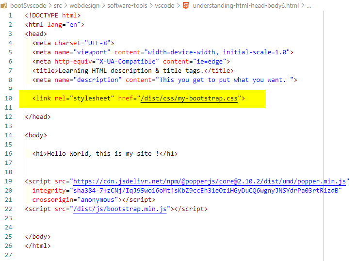Select the vscode breadcrumb segment
The image size is (358, 261).
click(164, 5)
